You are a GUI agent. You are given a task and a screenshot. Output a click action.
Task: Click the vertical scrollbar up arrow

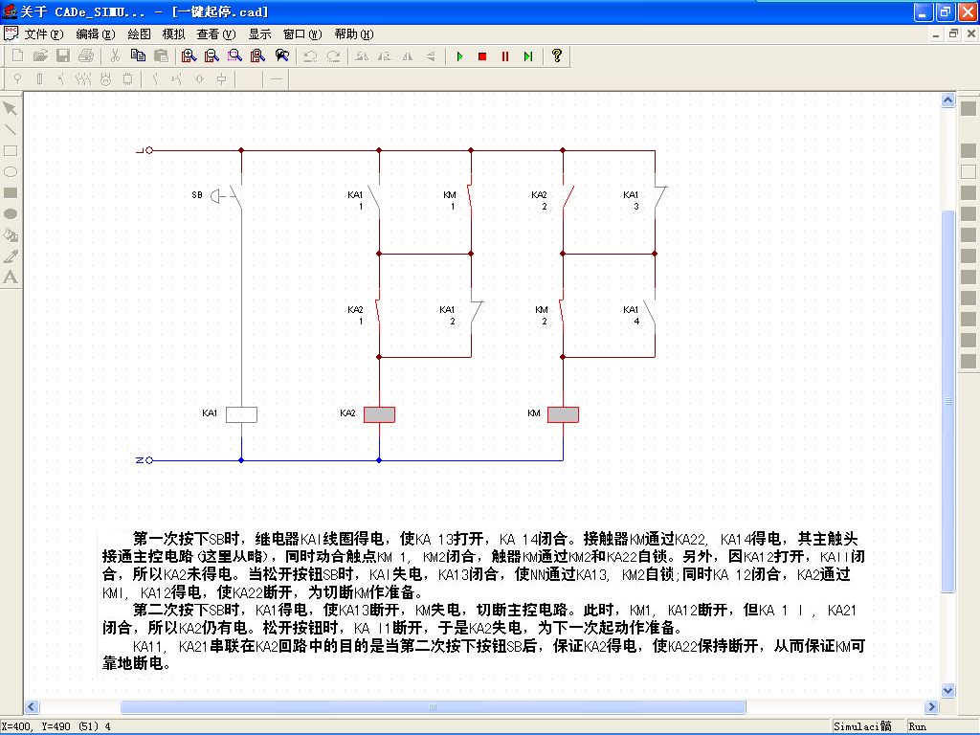pos(948,100)
